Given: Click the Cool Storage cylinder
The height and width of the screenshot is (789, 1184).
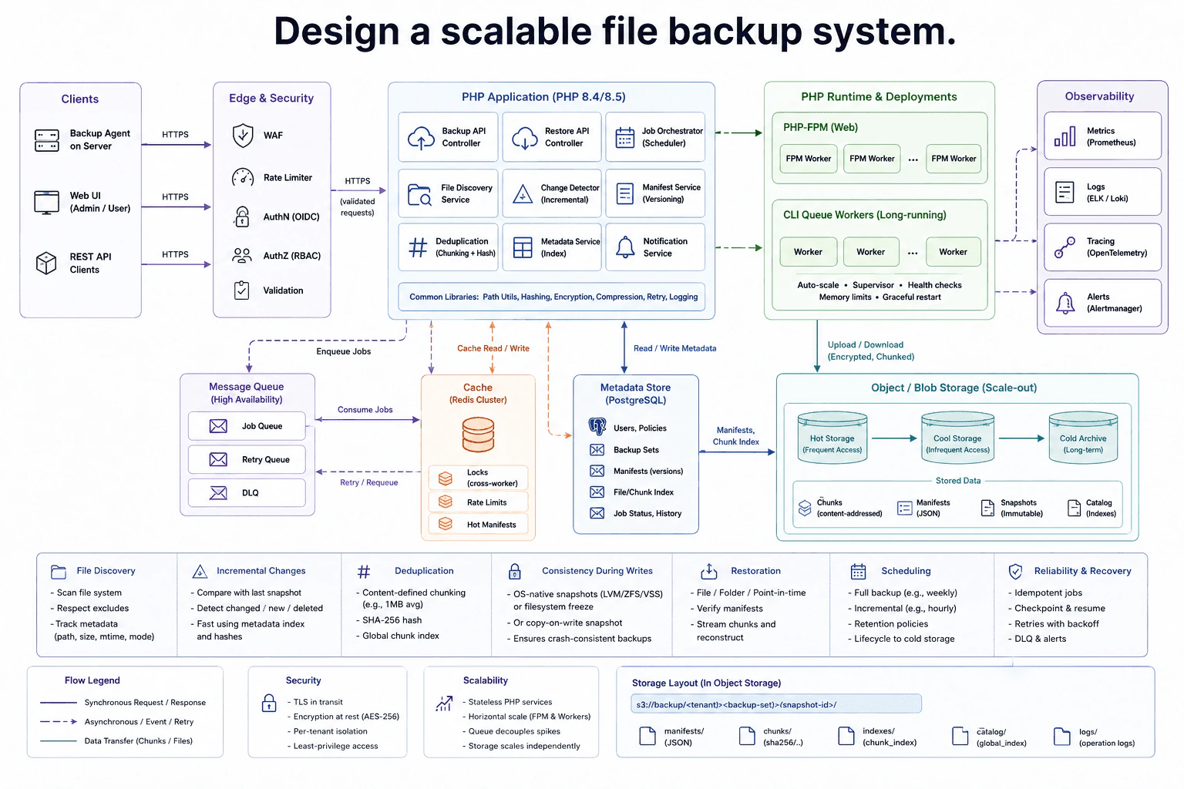Looking at the screenshot, I should pos(957,437).
